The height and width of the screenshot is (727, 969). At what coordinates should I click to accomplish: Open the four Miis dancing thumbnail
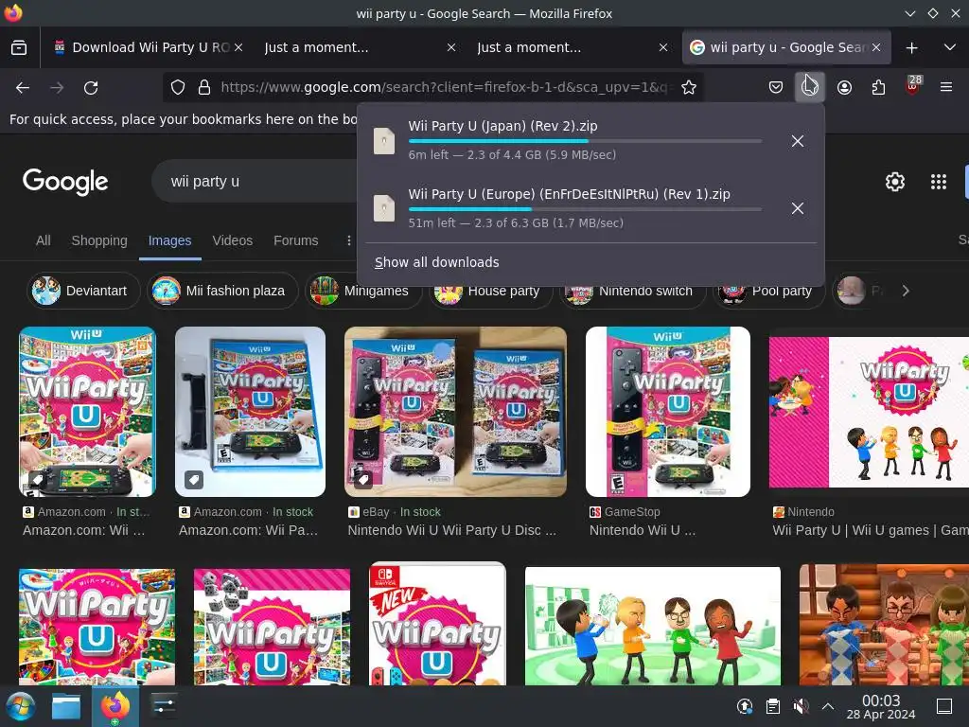pos(653,626)
